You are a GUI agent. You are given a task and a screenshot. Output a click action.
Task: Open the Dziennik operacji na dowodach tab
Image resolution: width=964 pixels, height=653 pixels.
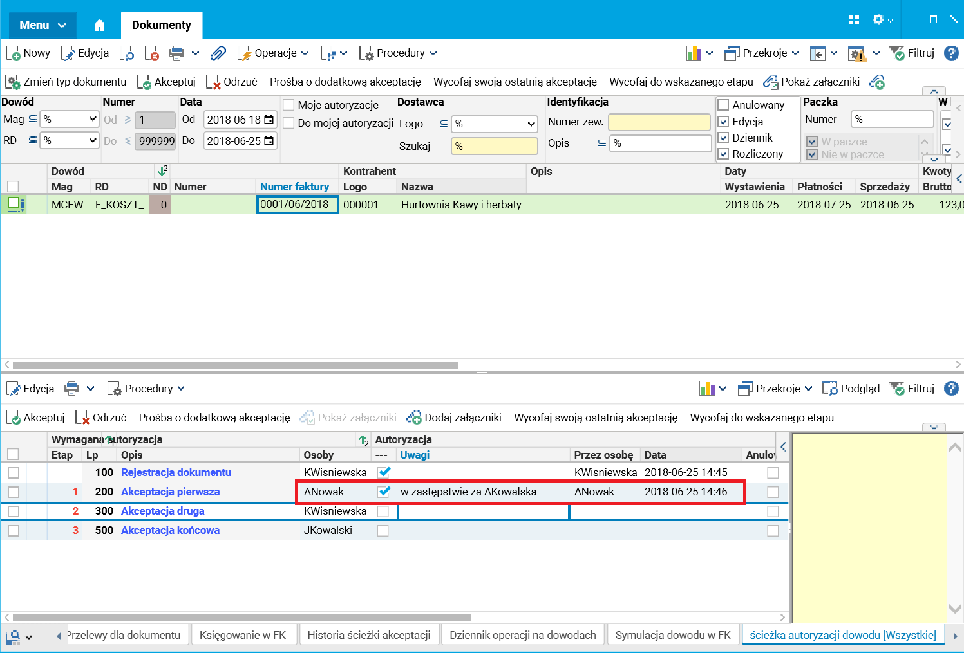pos(523,635)
